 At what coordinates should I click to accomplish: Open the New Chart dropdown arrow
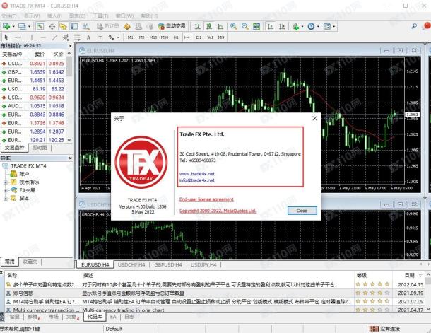point(13,26)
